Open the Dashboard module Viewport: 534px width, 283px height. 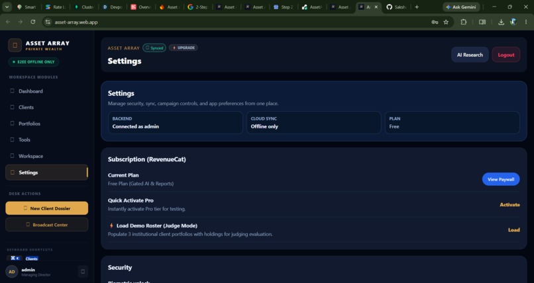tap(46, 91)
